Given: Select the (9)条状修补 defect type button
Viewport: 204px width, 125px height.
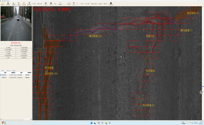Looking at the screenshot, I should point(8,55).
